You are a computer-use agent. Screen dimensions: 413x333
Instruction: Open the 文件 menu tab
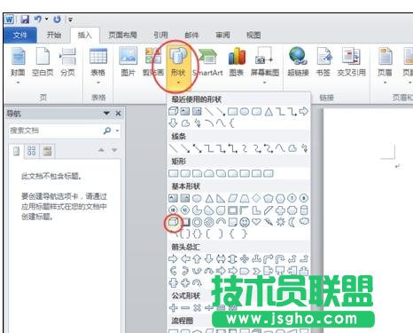(20, 36)
